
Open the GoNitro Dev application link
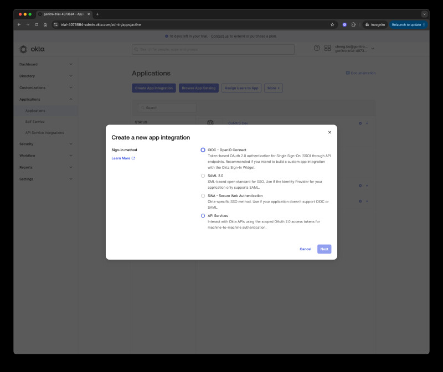(x=238, y=123)
